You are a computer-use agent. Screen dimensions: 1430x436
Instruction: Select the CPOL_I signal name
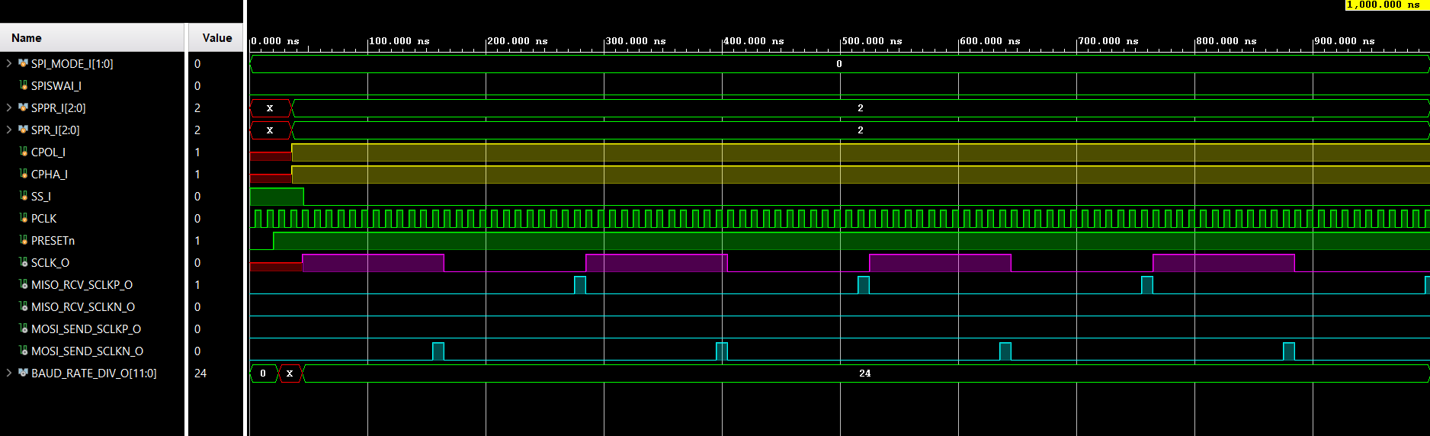coord(48,152)
